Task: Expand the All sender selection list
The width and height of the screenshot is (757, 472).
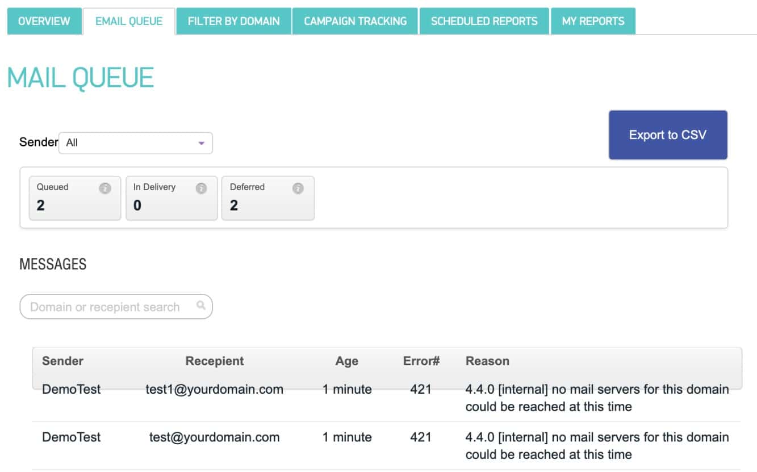Action: (x=135, y=143)
